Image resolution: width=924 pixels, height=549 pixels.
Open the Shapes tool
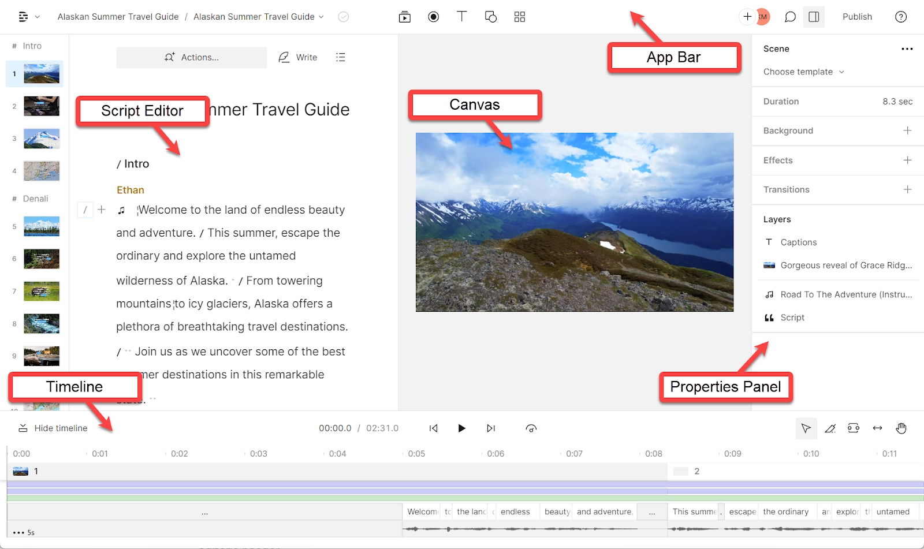(x=490, y=17)
